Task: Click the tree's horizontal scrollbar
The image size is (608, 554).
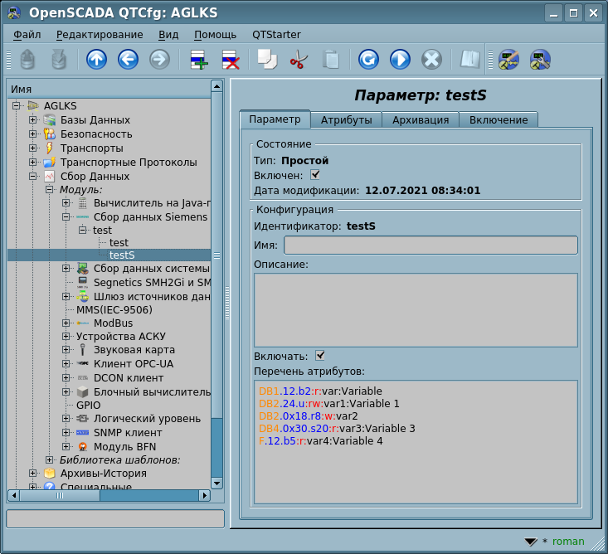Action: pos(108,495)
